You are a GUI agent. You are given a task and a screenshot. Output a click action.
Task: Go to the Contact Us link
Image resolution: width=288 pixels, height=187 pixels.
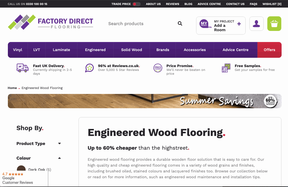[x=235, y=4]
